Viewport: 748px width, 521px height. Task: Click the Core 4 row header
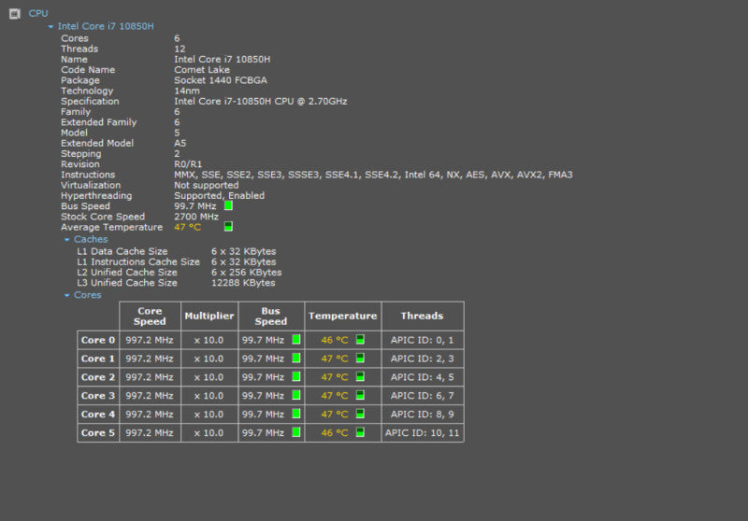click(x=98, y=415)
